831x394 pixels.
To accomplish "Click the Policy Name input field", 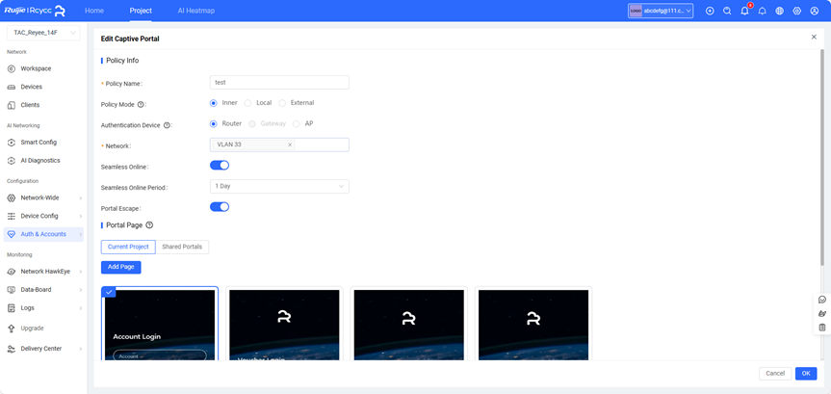I will click(x=279, y=82).
